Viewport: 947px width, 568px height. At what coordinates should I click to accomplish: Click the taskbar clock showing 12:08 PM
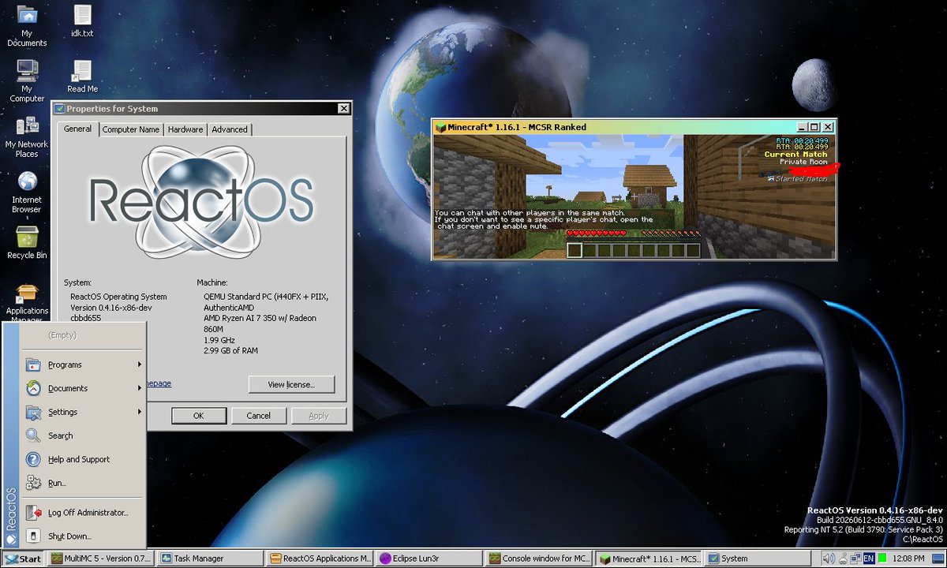pyautogui.click(x=910, y=559)
